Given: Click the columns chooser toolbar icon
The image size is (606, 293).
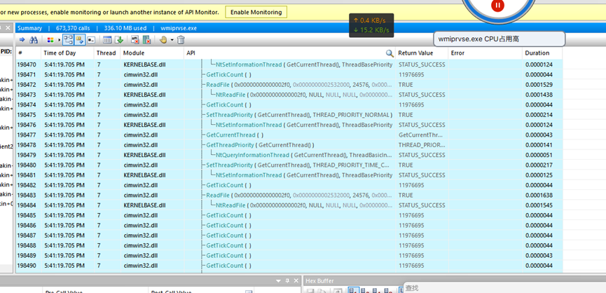Looking at the screenshot, I should click(x=107, y=39).
